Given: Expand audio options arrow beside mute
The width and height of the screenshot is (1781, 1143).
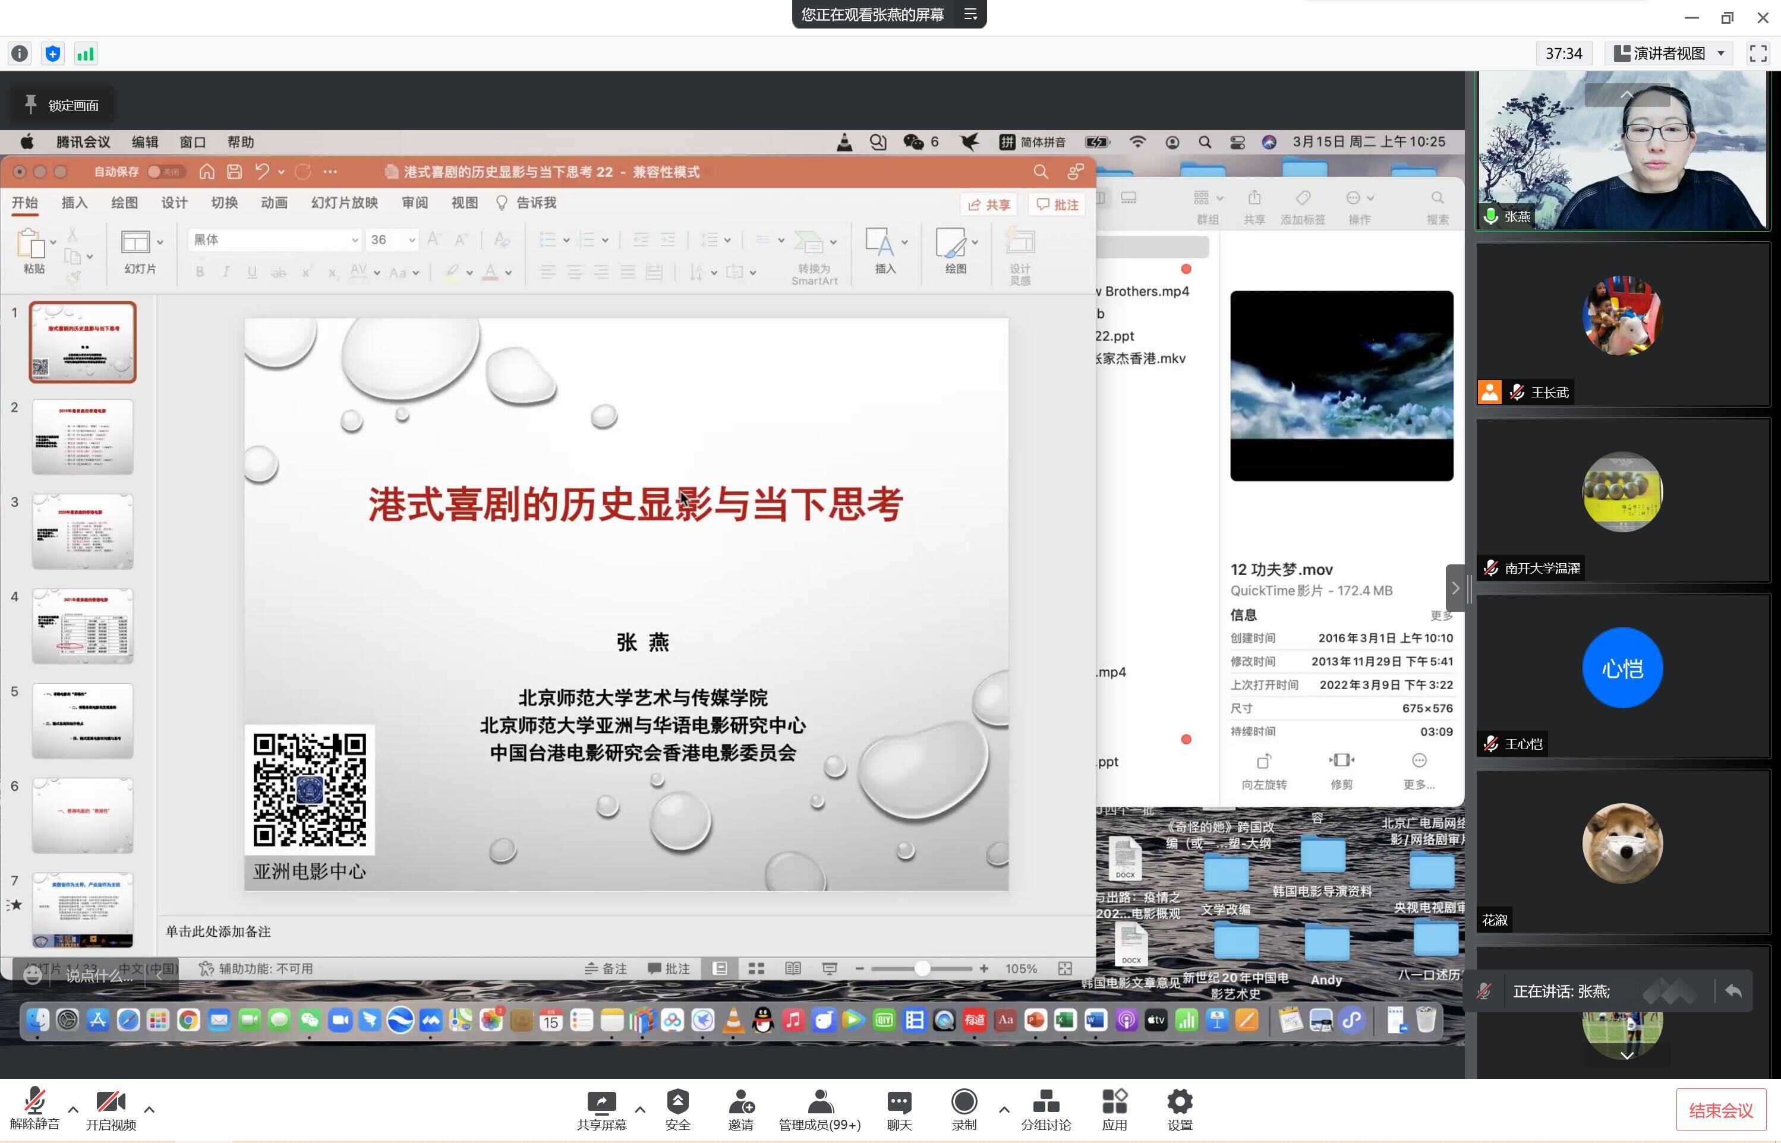Looking at the screenshot, I should (72, 1110).
